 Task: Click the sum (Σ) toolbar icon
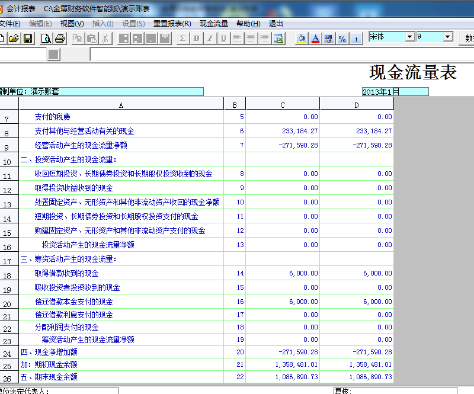[182, 39]
